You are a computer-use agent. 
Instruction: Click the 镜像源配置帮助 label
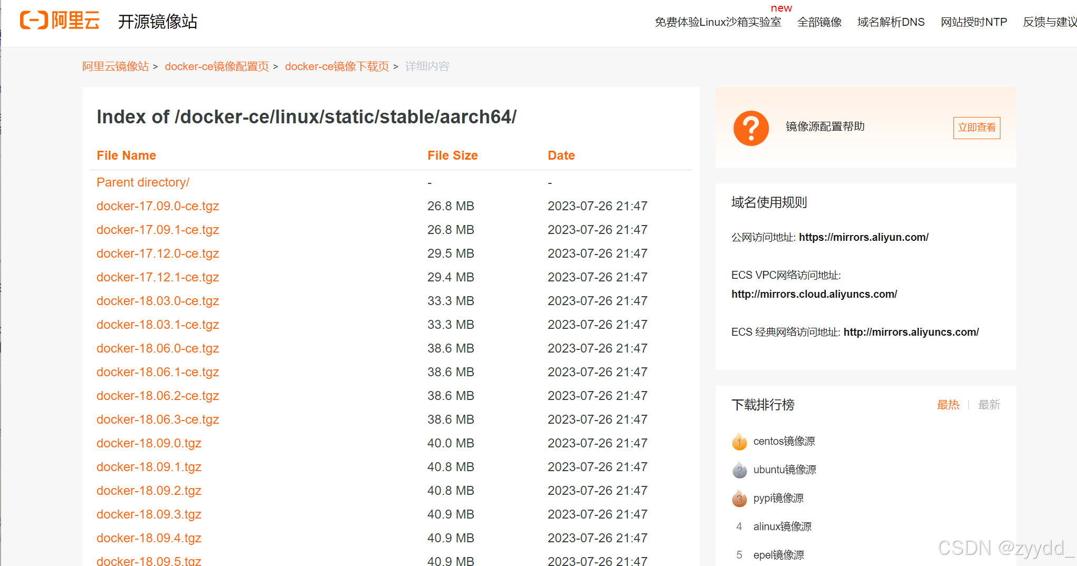[x=825, y=126]
